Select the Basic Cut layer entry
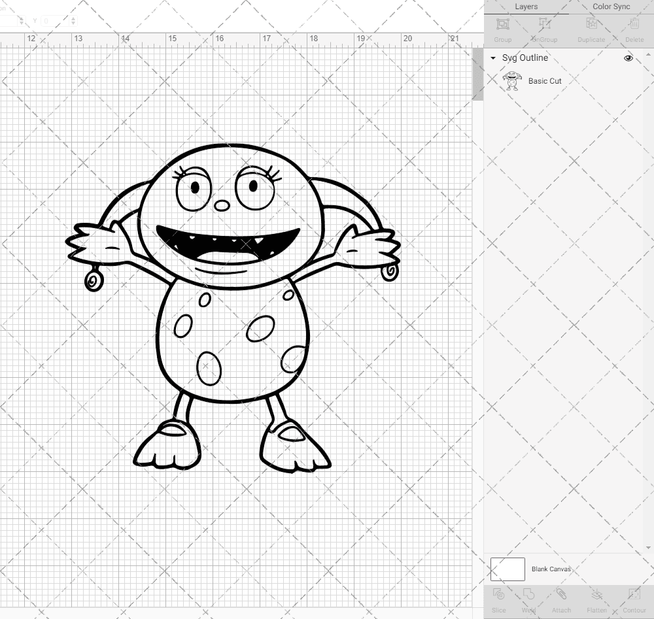Screen dimensions: 654x619 pyautogui.click(x=545, y=80)
